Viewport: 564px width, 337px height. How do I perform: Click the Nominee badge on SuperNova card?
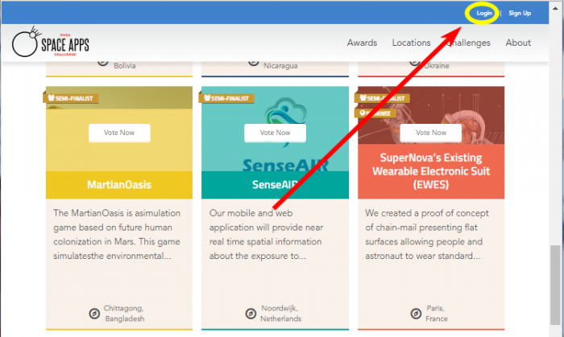(375, 113)
